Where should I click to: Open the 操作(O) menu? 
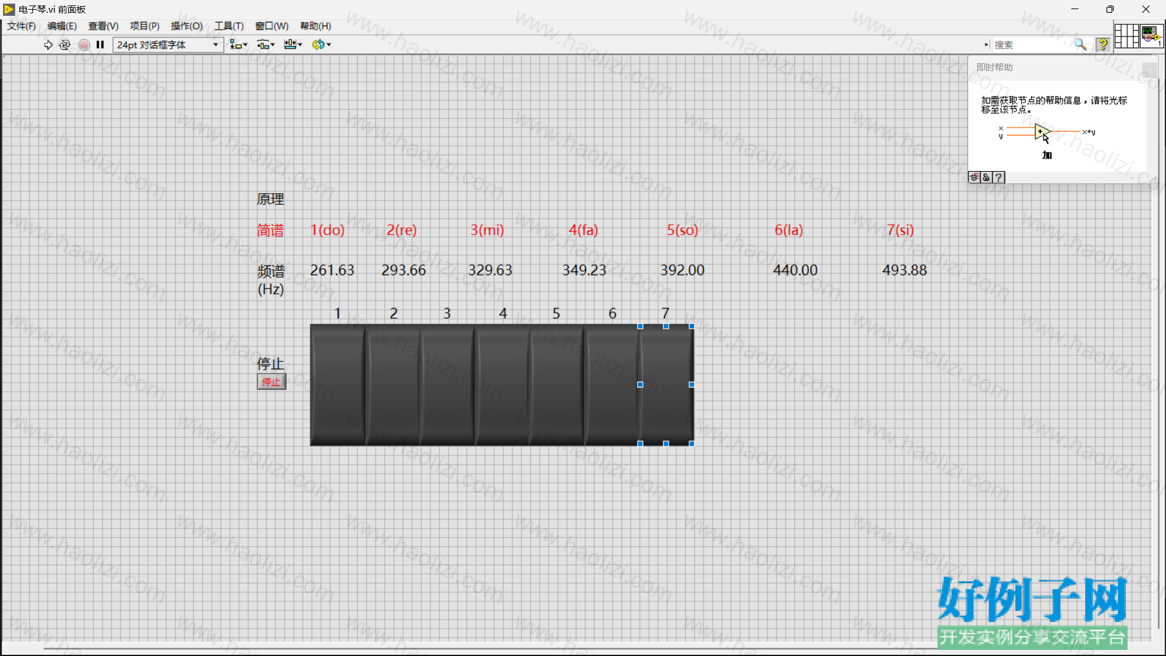(x=186, y=26)
